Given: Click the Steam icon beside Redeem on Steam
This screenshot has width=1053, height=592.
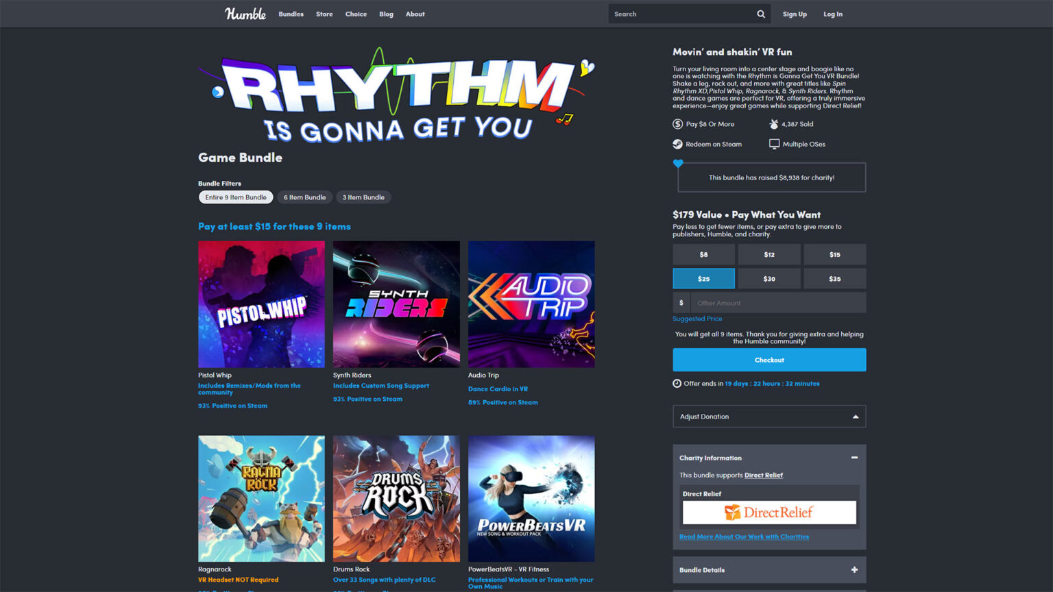Looking at the screenshot, I should click(x=677, y=144).
